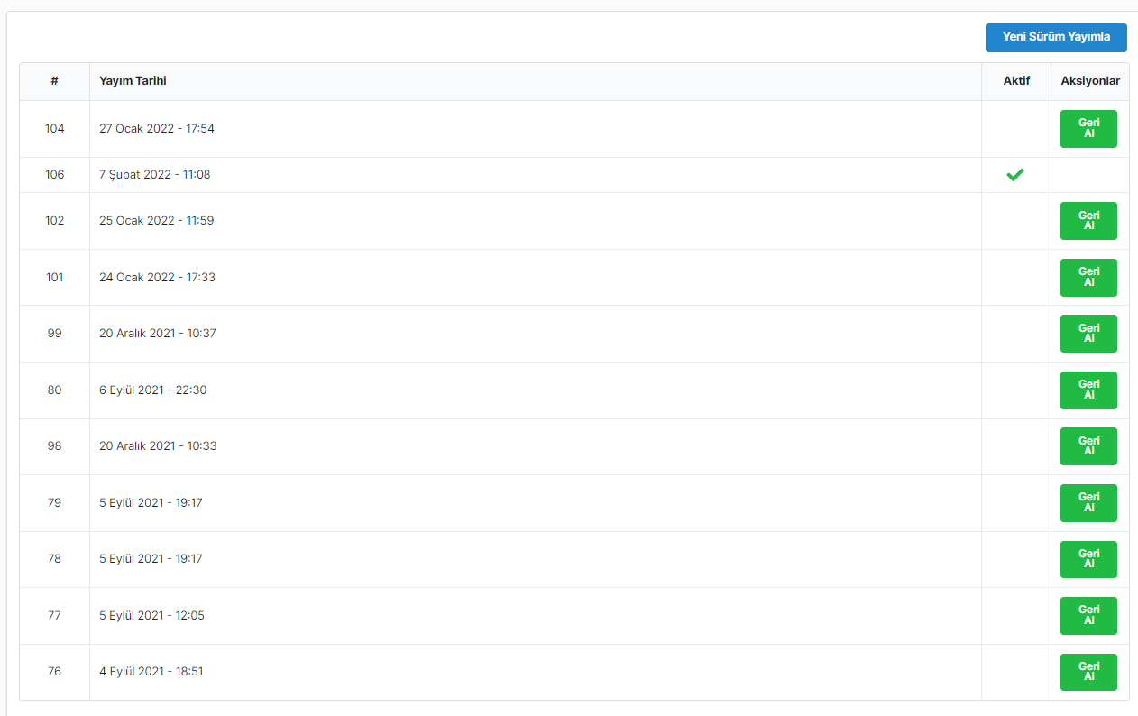Click version number 106 in the table
The width and height of the screenshot is (1138, 716).
tap(55, 175)
